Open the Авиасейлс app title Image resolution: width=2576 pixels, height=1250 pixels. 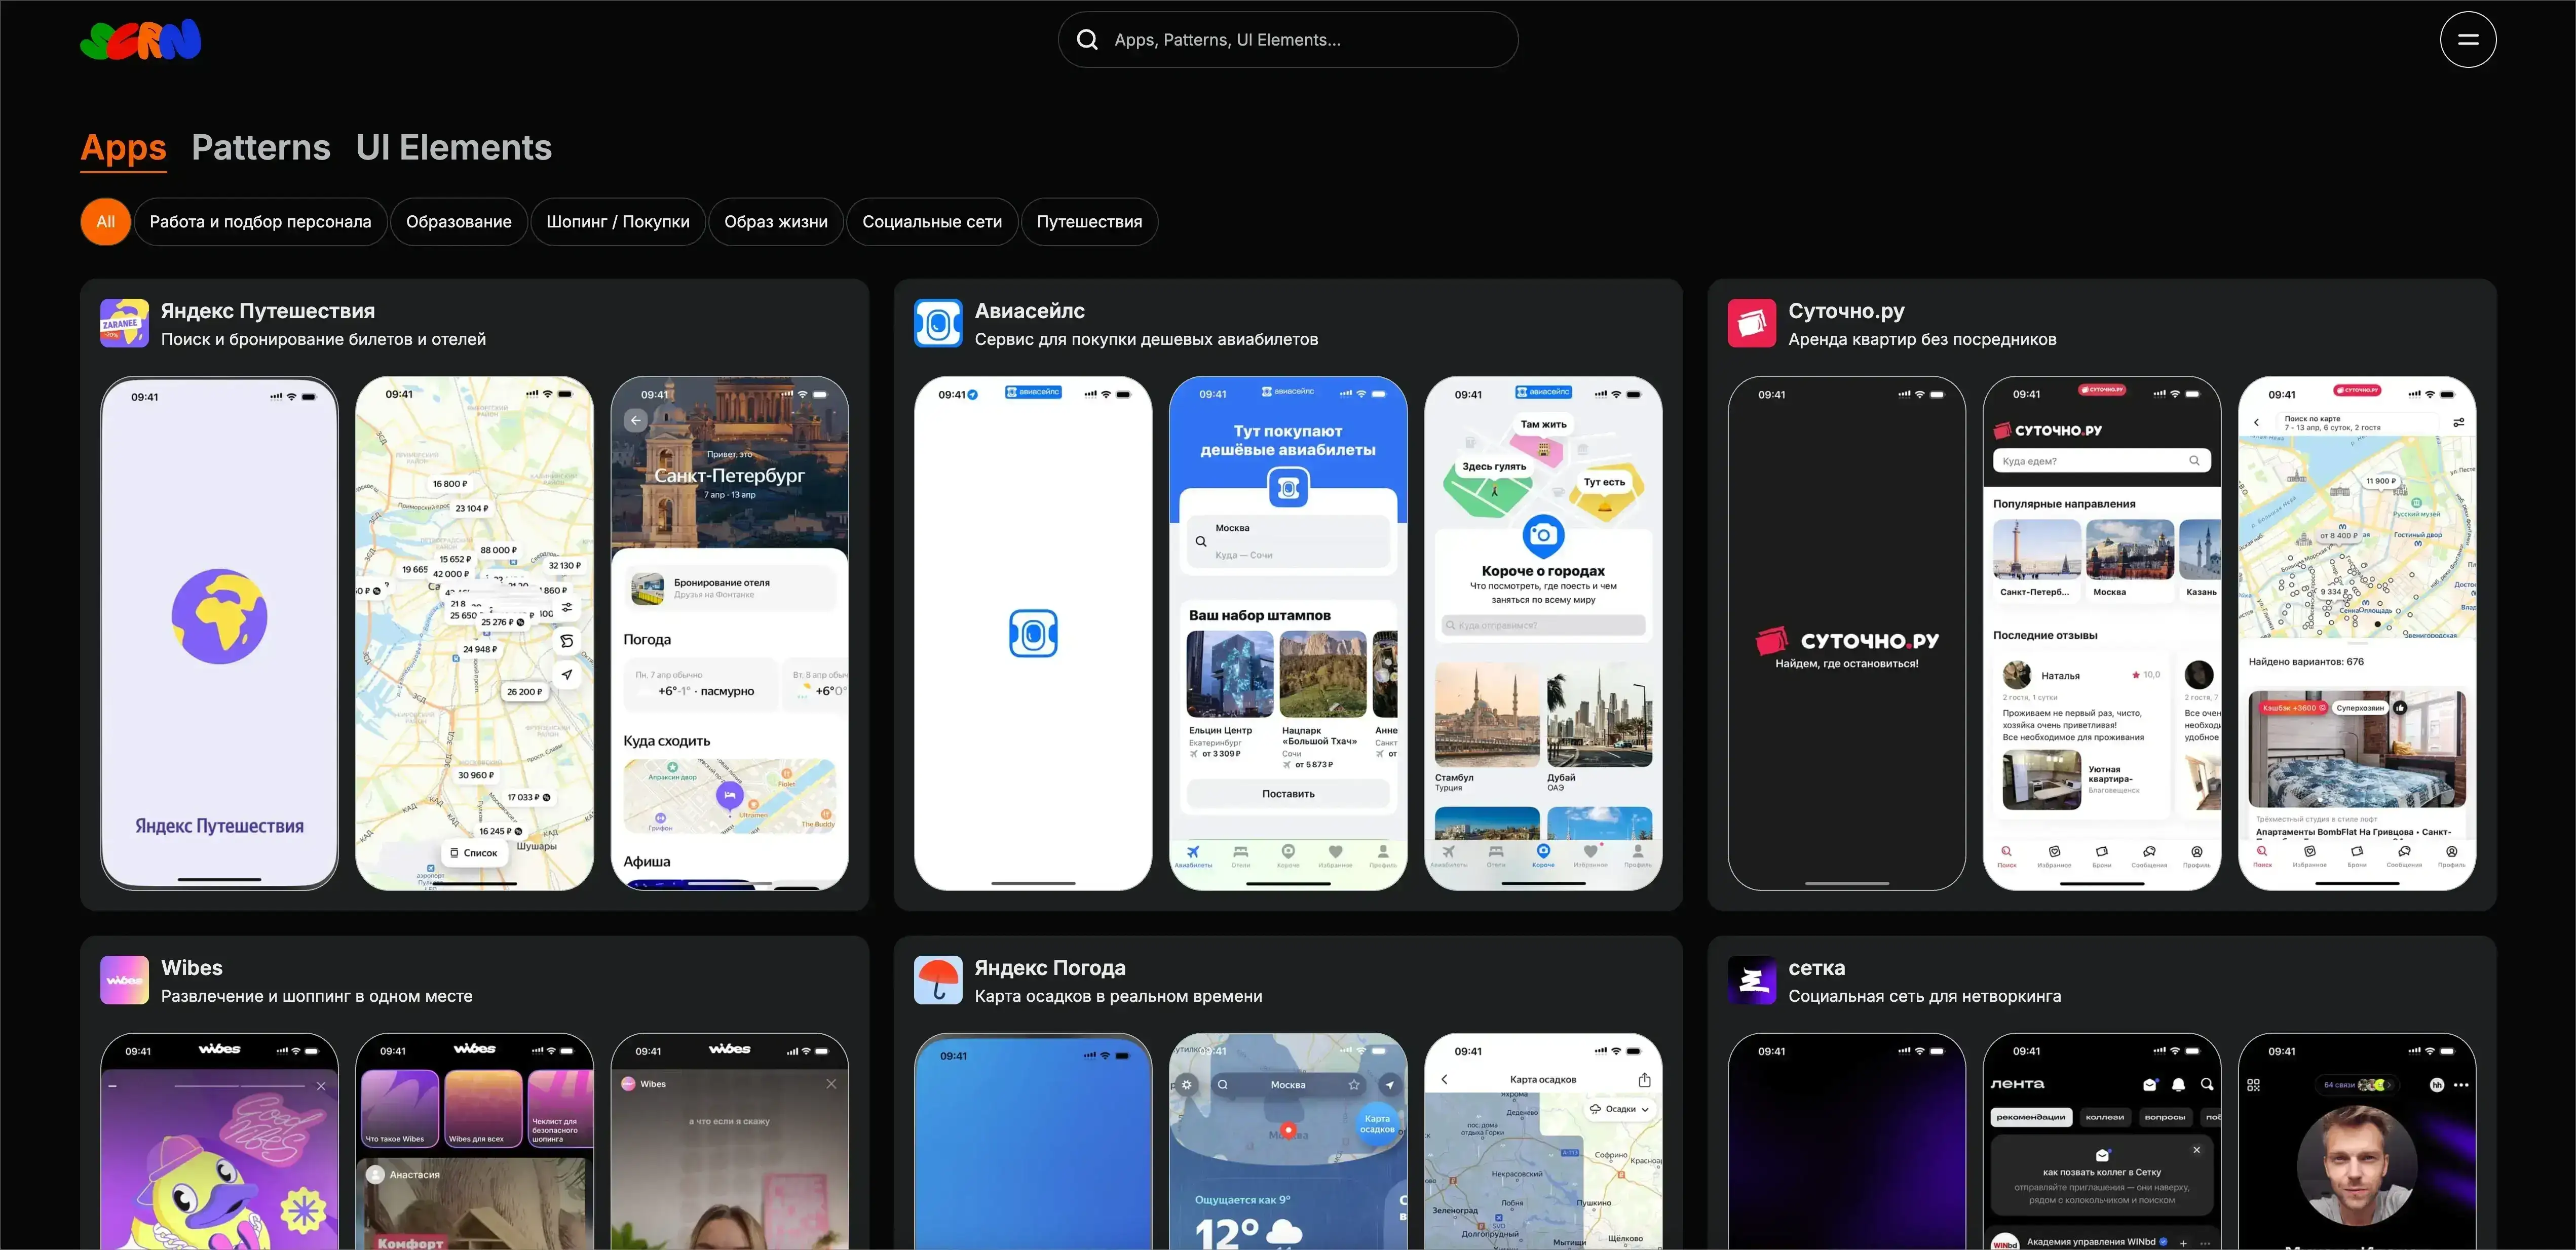tap(1030, 311)
